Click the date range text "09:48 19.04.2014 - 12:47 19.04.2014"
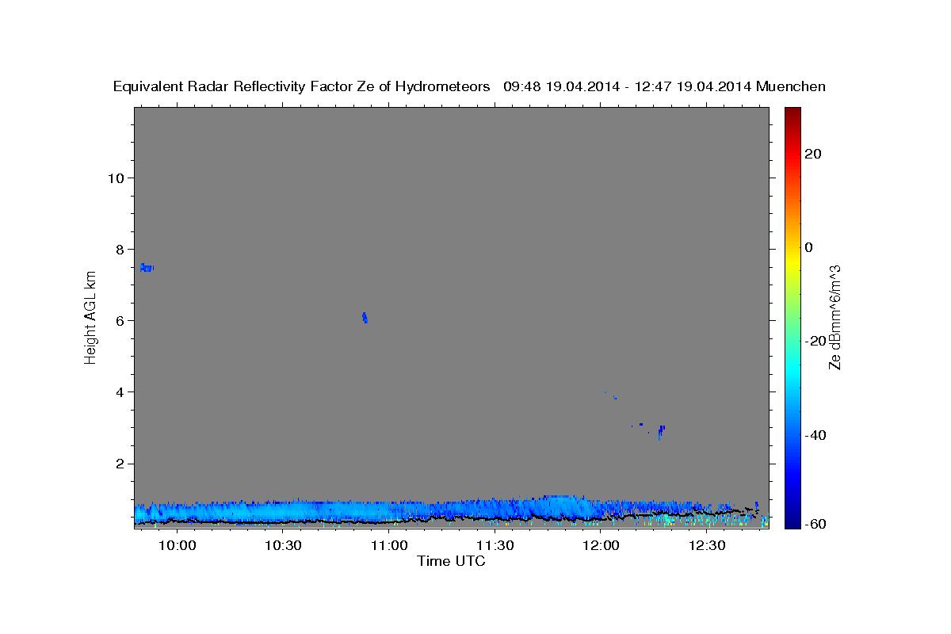Image resolution: width=951 pixels, height=634 pixels. click(628, 87)
